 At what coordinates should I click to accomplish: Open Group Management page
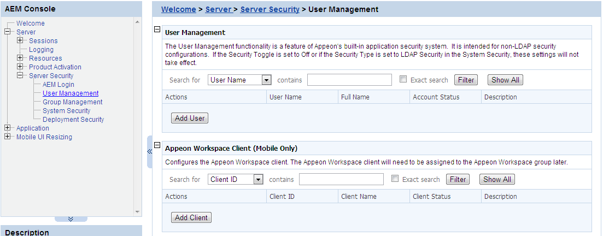(x=72, y=102)
